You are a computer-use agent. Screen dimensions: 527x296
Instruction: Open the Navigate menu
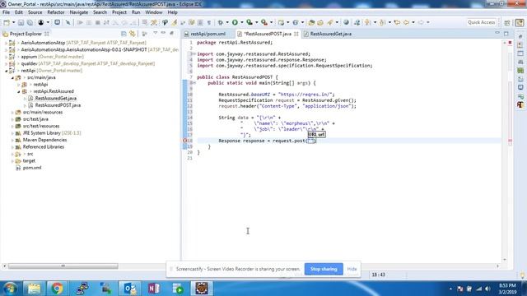pyautogui.click(x=79, y=12)
